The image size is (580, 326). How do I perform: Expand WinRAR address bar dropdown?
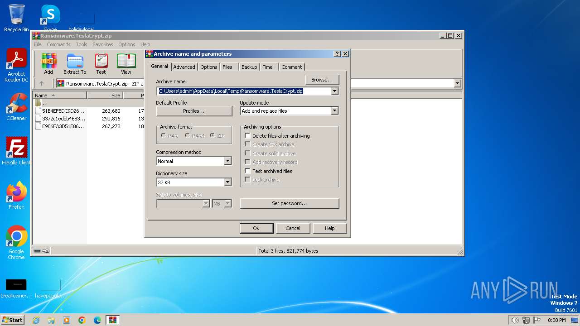tap(457, 83)
